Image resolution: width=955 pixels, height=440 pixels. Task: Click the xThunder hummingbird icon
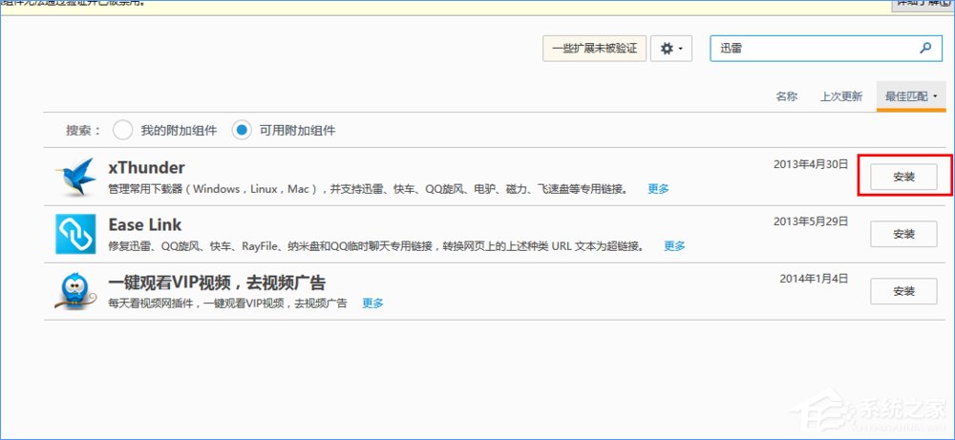click(75, 178)
